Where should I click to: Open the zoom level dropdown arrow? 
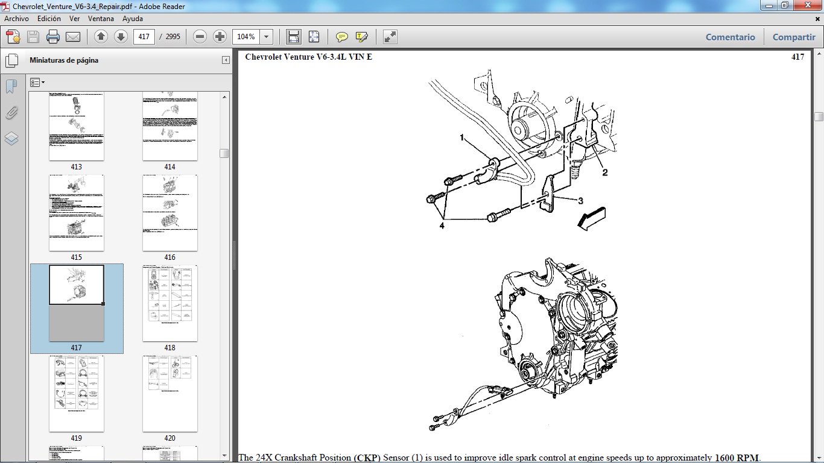[x=267, y=37]
